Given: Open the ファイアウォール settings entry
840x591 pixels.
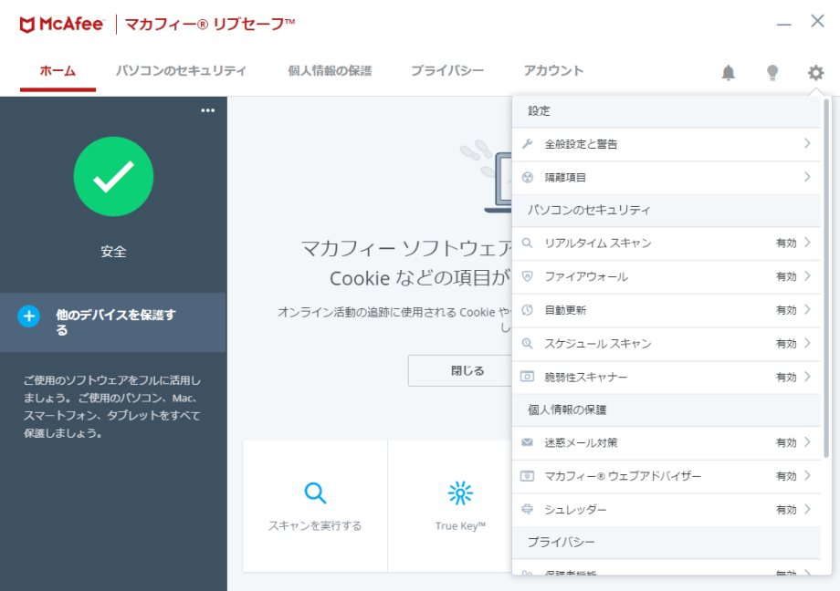Looking at the screenshot, I should 667,276.
